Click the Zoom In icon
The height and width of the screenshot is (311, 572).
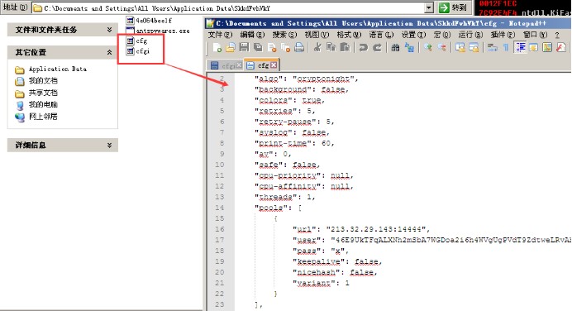point(428,47)
